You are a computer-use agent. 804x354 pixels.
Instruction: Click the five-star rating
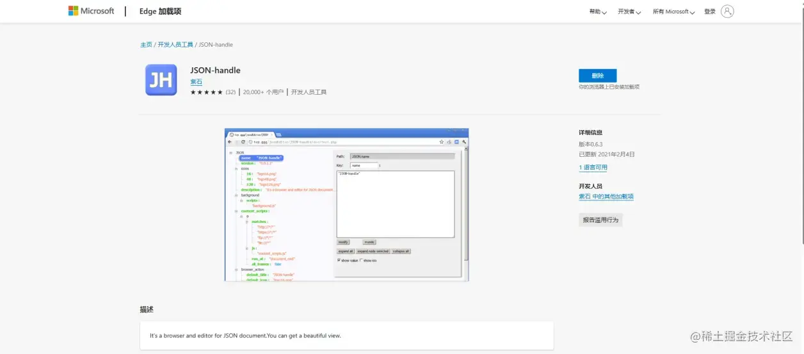tap(207, 92)
